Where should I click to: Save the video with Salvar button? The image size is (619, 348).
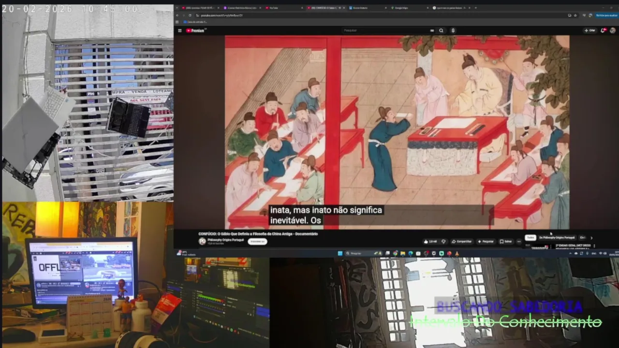tap(506, 241)
